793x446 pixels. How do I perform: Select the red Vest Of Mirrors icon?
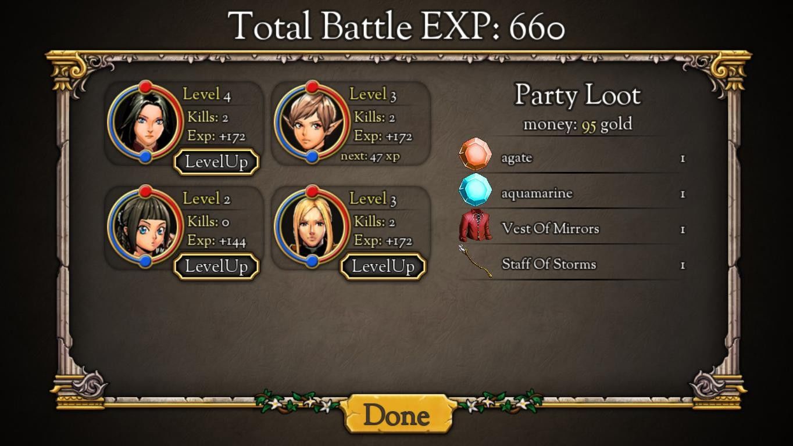[475, 226]
